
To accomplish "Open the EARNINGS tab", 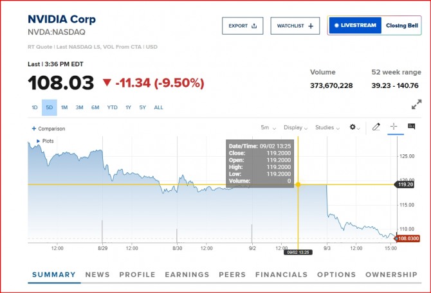I will point(187,274).
